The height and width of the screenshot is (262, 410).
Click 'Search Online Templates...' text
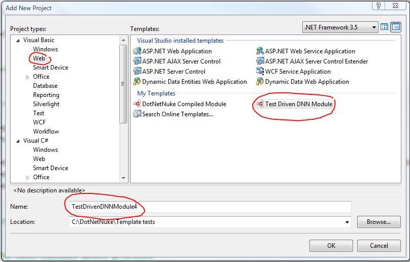[x=177, y=114]
